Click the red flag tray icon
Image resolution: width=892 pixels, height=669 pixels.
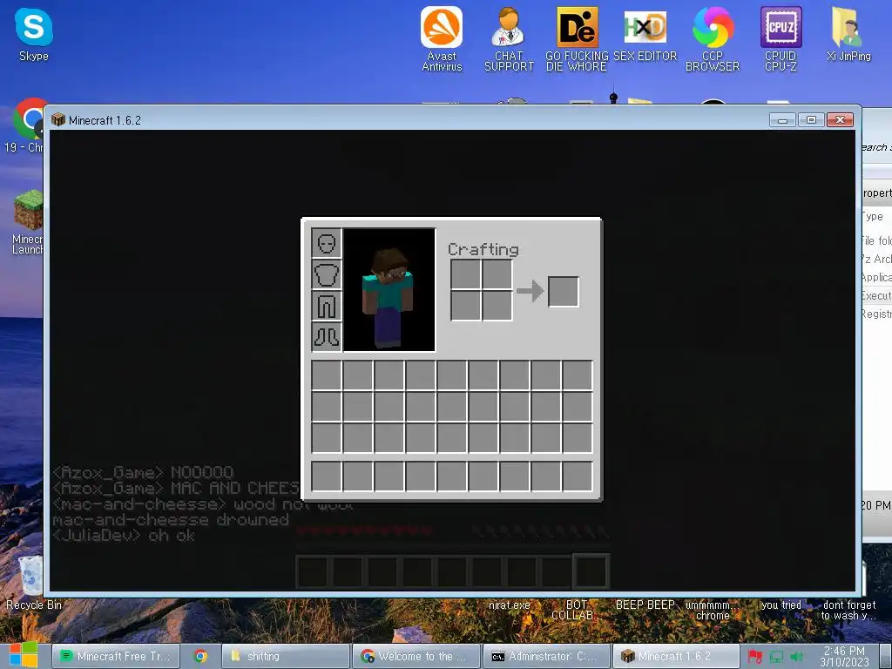pyautogui.click(x=755, y=657)
